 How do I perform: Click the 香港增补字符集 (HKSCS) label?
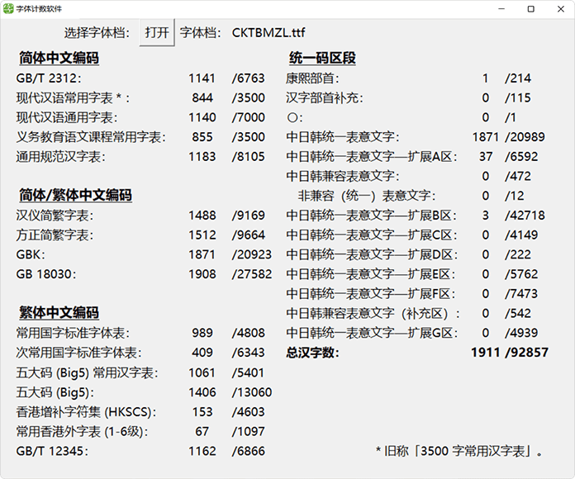click(x=86, y=411)
